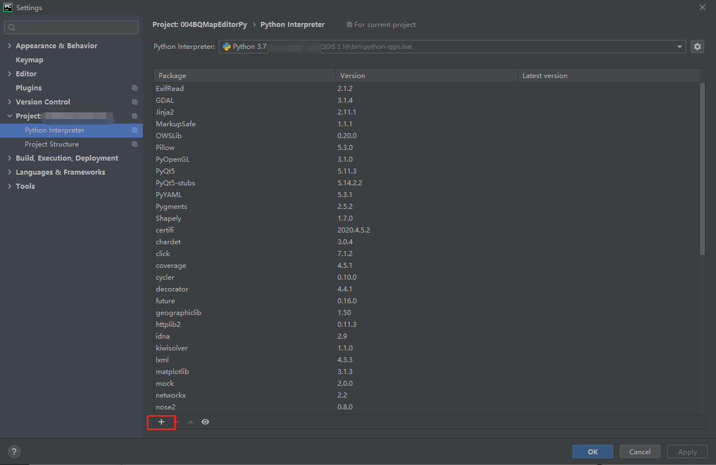The image size is (716, 465).
Task: Select the ExifRead package row
Action: (427, 89)
